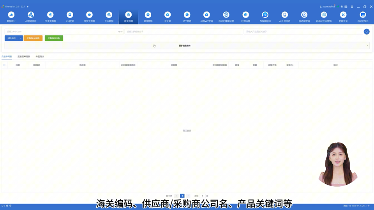Switch to the 交易单列表 tab
This screenshot has width=374, height=210.
click(x=7, y=56)
